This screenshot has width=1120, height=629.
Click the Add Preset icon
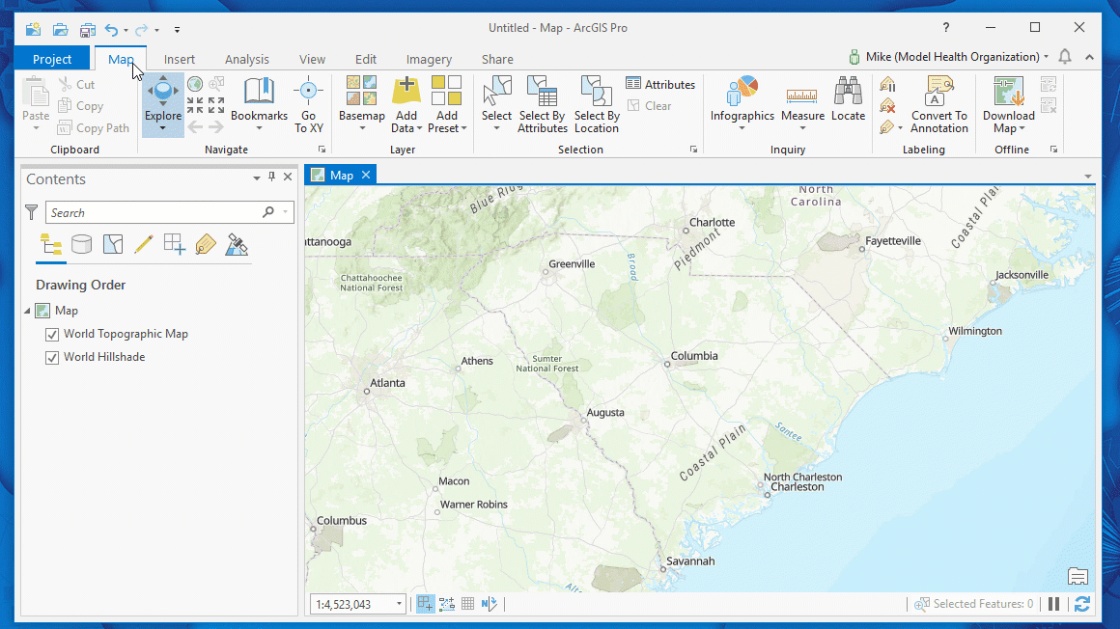(x=446, y=91)
